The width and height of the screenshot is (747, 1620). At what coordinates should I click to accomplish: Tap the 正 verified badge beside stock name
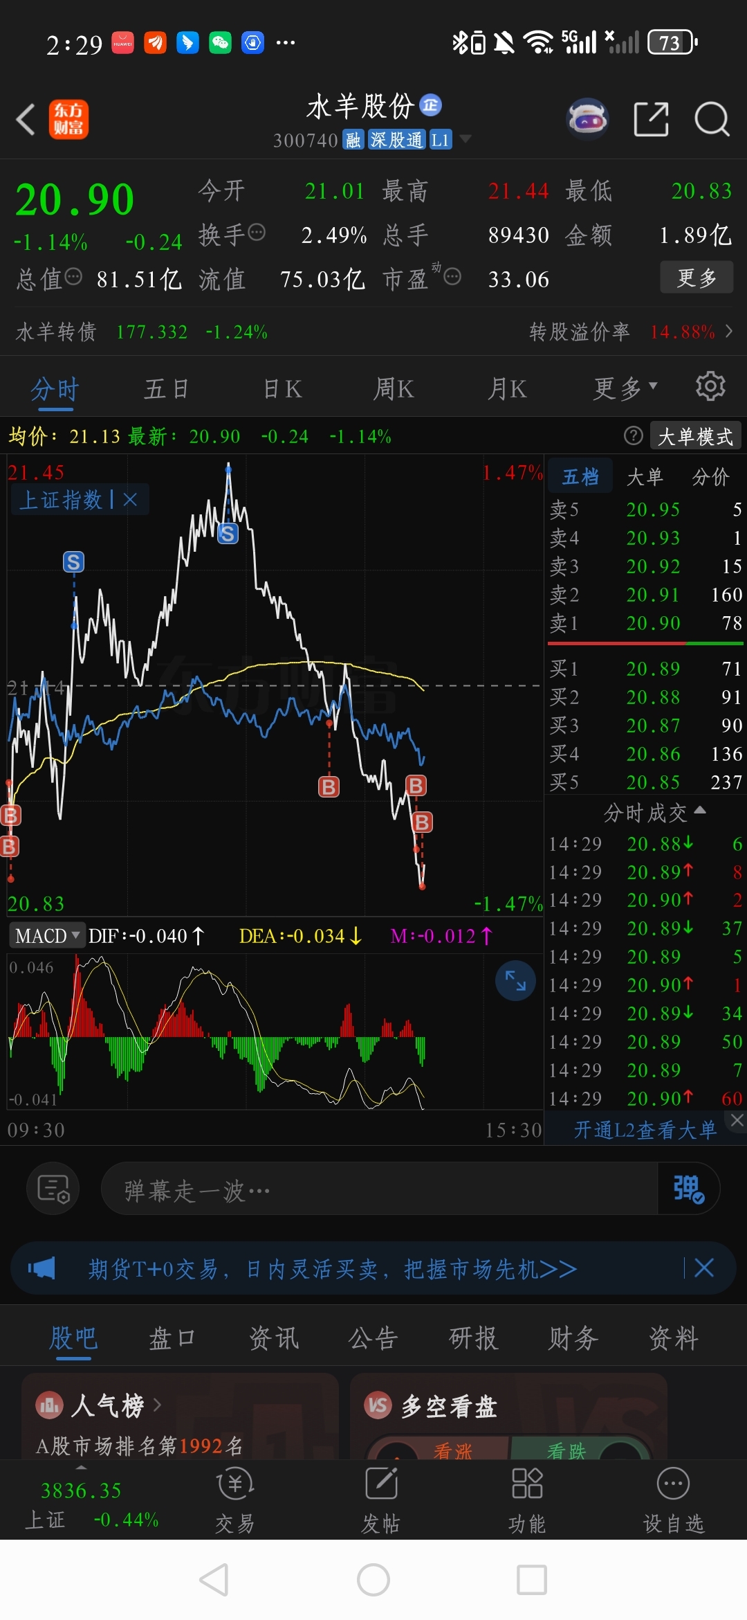(431, 105)
